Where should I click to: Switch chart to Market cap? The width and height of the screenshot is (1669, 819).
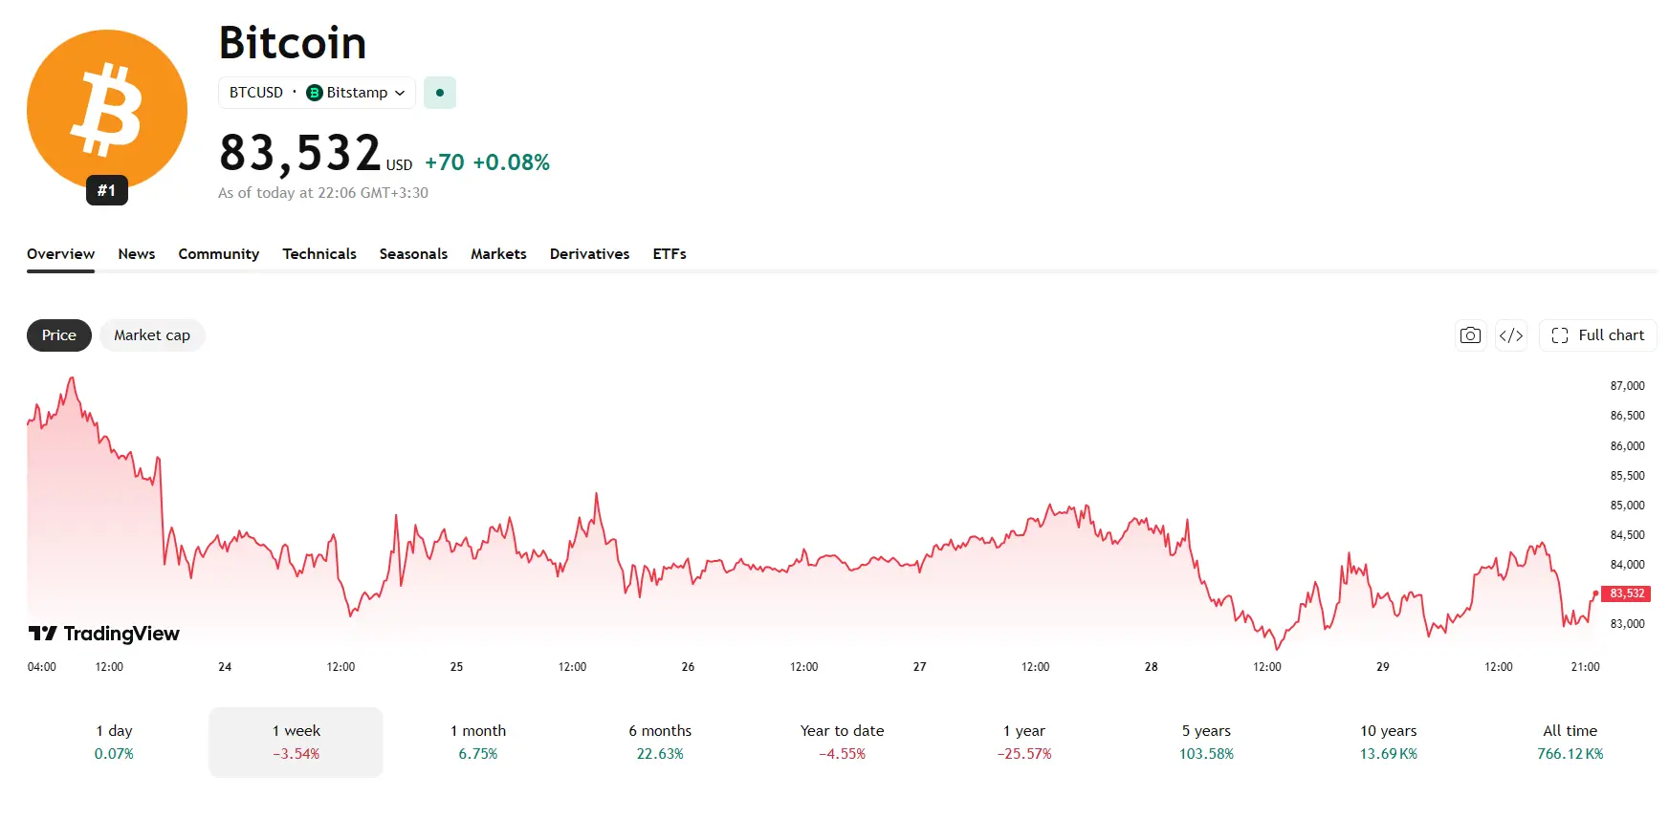point(152,335)
